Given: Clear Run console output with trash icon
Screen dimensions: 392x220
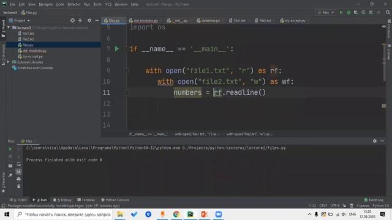Looking at the screenshot, I should (18, 186).
